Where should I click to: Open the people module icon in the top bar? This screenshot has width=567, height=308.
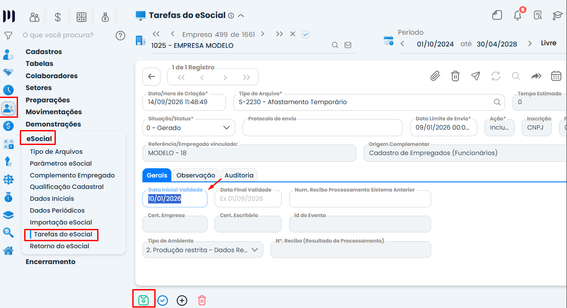(x=35, y=17)
